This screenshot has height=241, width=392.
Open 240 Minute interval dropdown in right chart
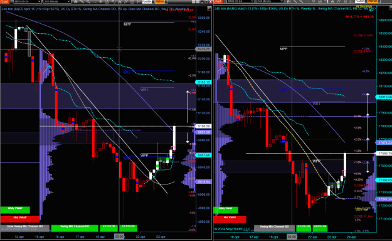point(270,1)
